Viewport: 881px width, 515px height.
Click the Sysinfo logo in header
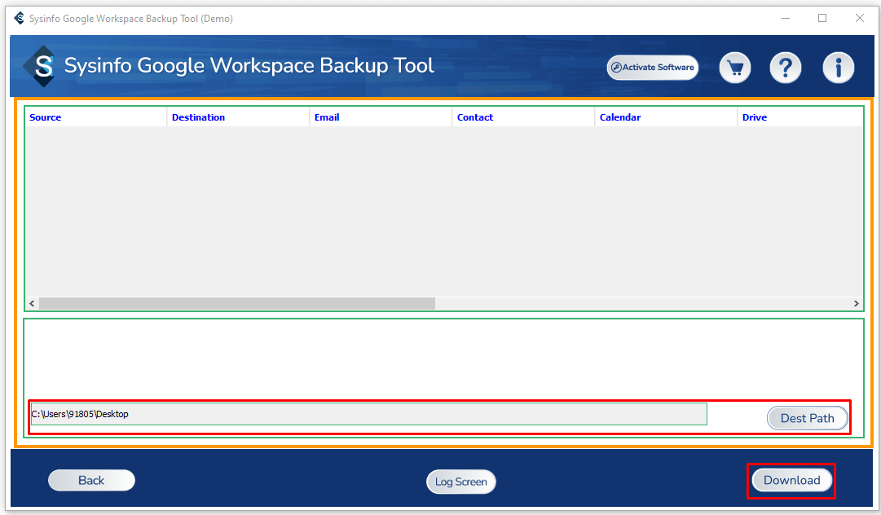coord(41,66)
